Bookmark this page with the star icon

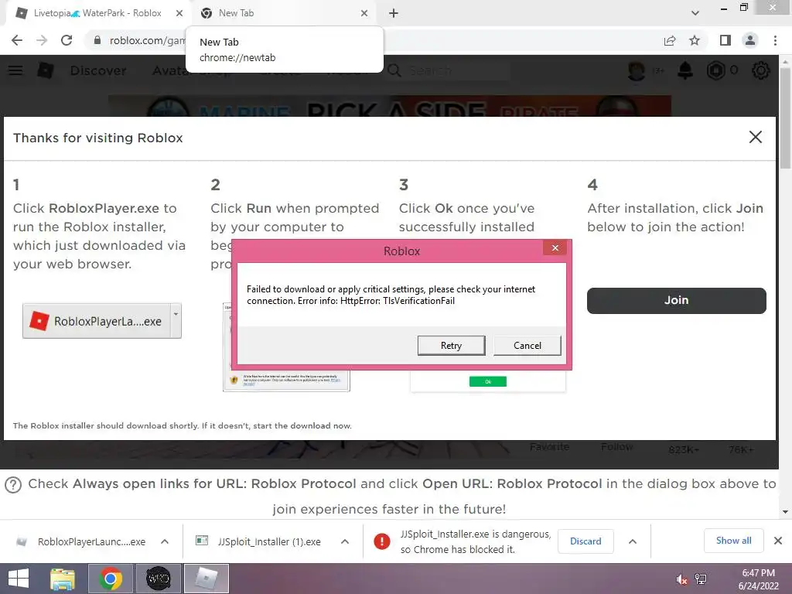coord(695,40)
